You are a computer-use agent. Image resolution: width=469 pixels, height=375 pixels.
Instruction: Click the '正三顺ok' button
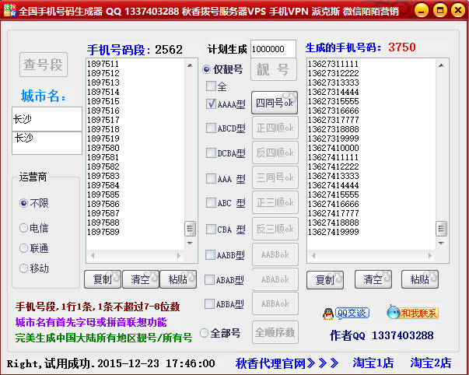tap(275, 202)
